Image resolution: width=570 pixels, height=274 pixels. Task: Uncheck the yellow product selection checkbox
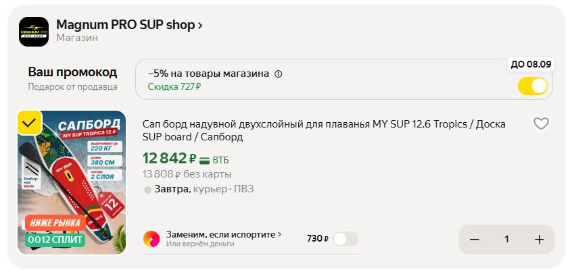29,123
